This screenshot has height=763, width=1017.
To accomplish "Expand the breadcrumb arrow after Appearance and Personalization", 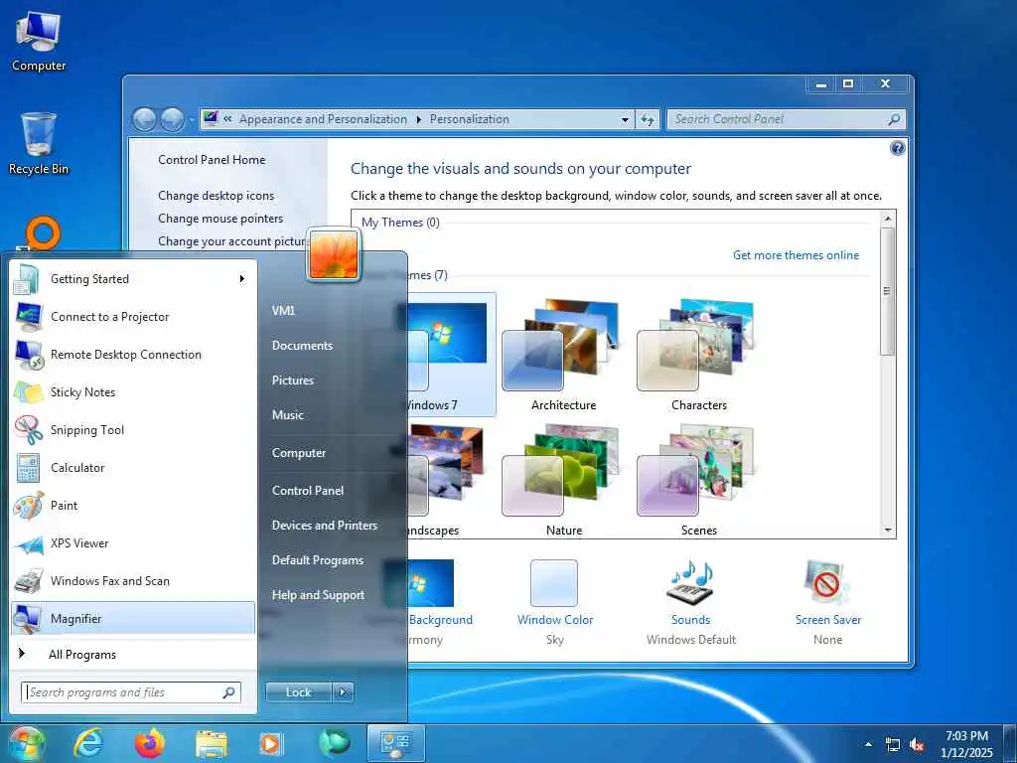I will point(418,119).
